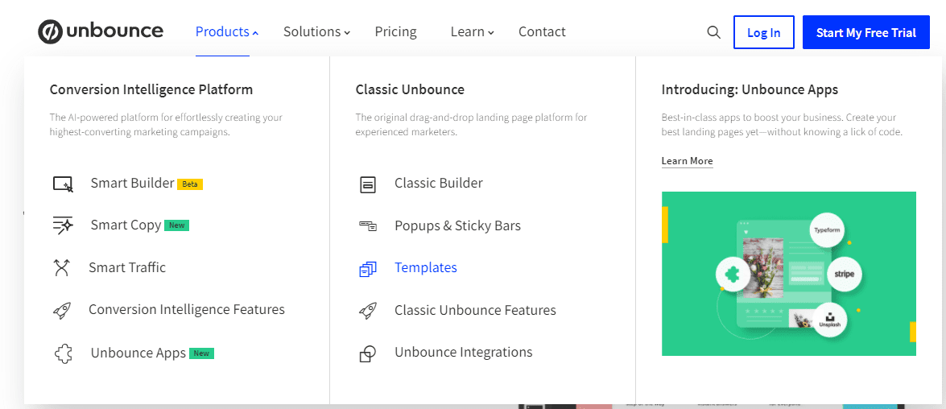
Task: Click the Unbounce Integrations shapes icon
Action: 367,353
